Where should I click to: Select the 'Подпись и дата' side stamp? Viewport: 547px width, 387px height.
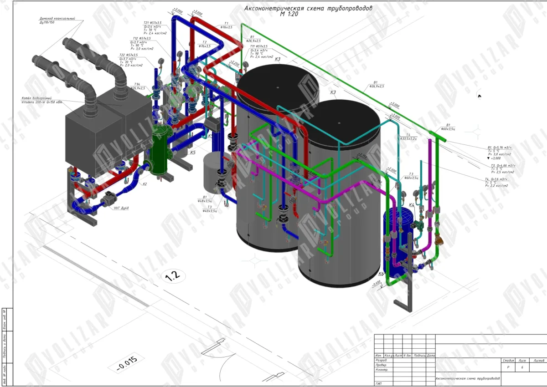point(4,347)
